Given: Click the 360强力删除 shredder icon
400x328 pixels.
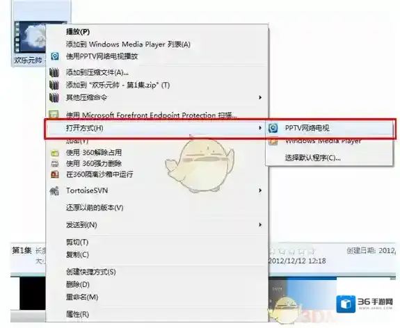Looking at the screenshot, I should 54,164.
